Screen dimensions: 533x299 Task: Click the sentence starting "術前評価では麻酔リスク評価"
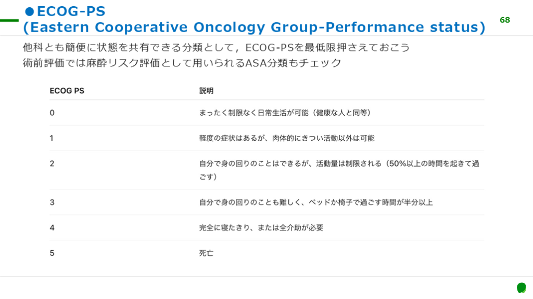(x=182, y=63)
